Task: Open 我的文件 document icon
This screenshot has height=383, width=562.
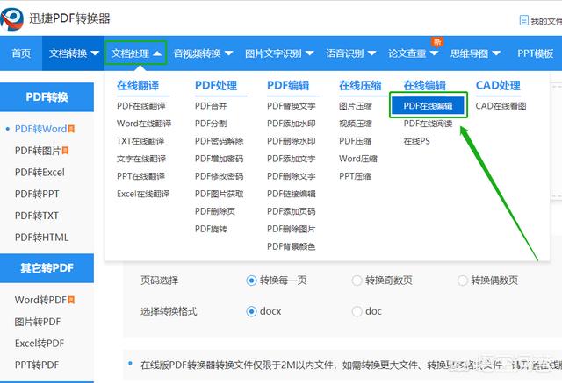Action: coord(523,20)
